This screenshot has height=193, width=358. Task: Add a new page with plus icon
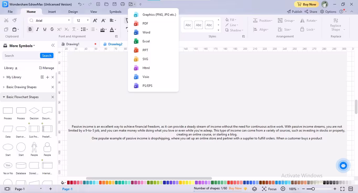pos(51,189)
